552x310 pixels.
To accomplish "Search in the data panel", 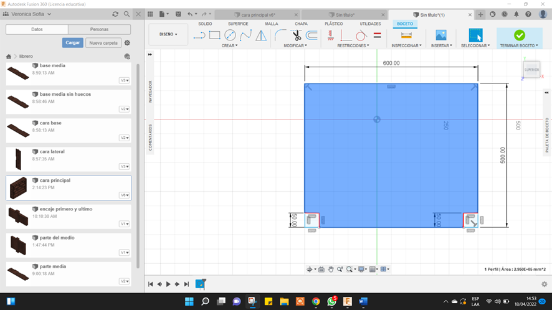I will coord(126,14).
